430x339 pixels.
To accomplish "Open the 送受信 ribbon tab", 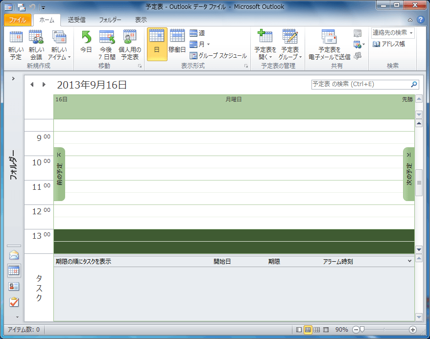I will click(x=77, y=20).
